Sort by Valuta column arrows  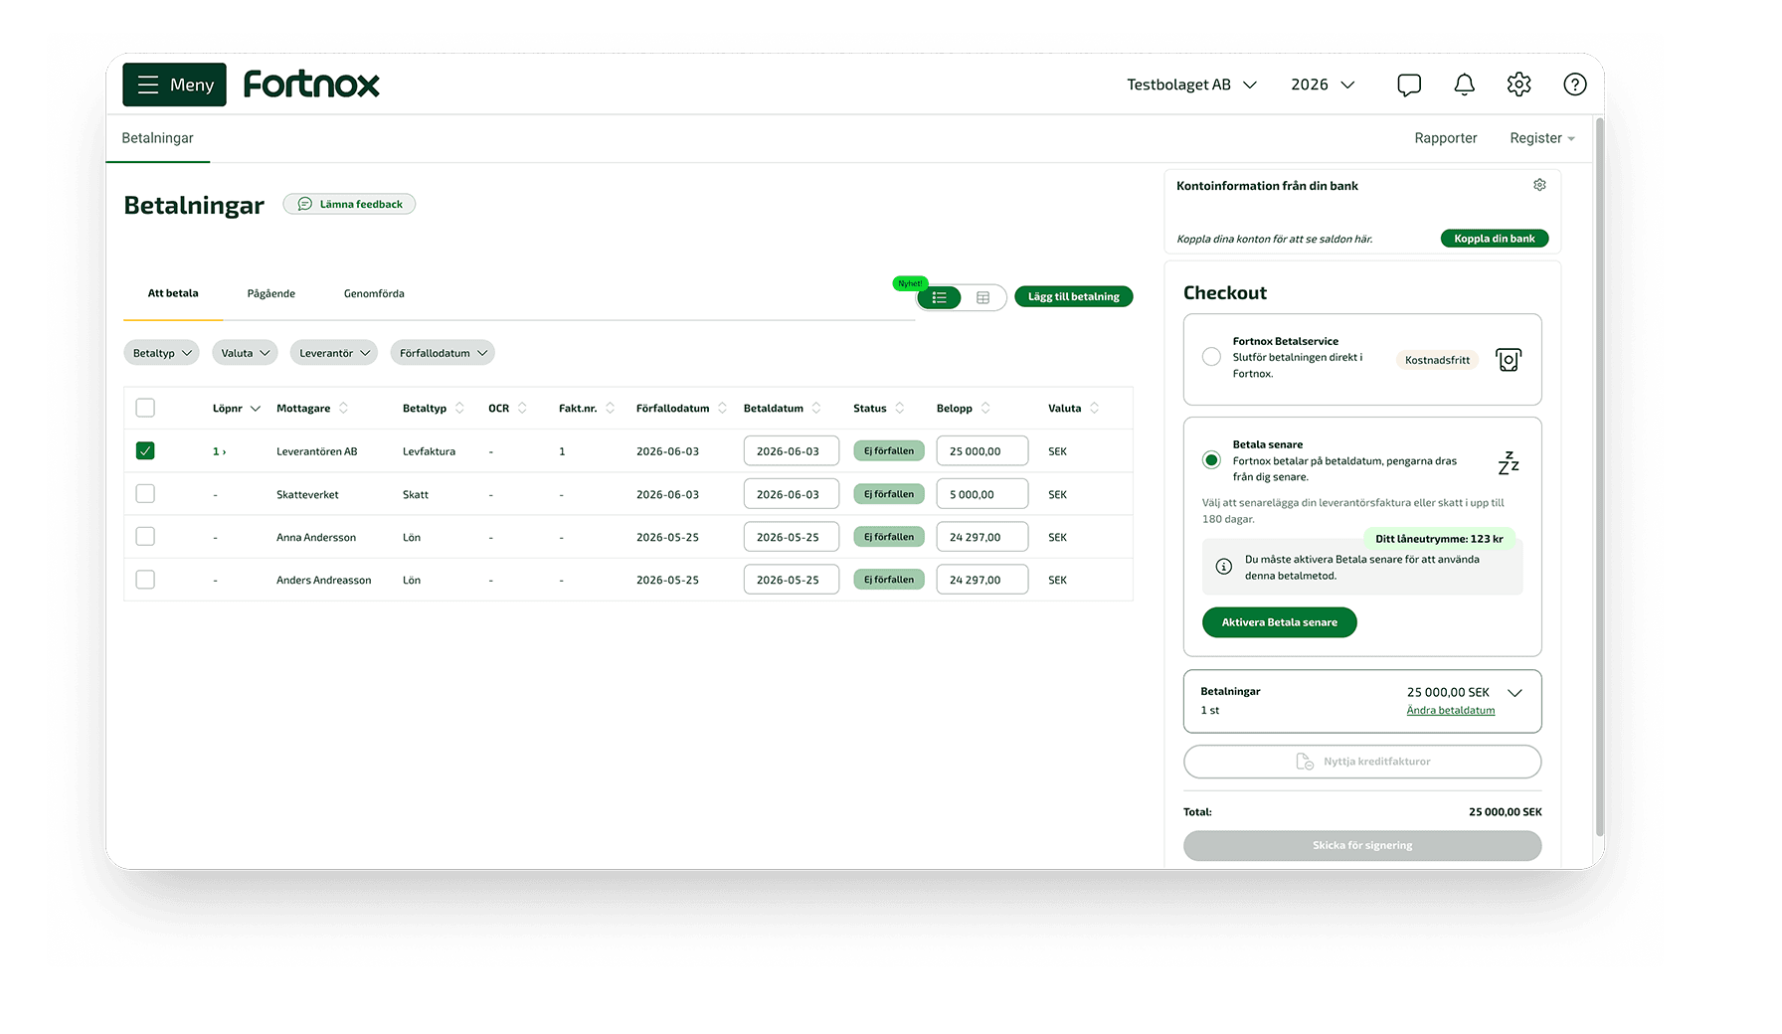pyautogui.click(x=1094, y=408)
